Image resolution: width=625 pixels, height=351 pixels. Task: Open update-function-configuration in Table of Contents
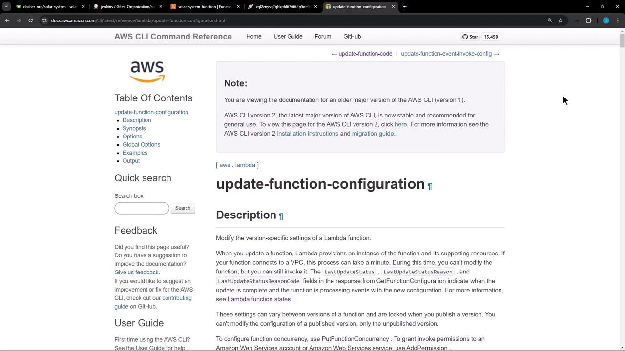point(151,112)
